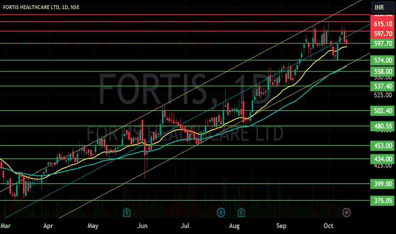Click the Oct label on time axis
Image resolution: width=396 pixels, height=234 pixels.
coord(328,225)
